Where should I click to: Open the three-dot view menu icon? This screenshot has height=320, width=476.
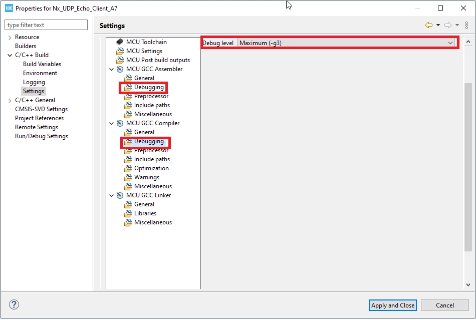click(x=466, y=25)
